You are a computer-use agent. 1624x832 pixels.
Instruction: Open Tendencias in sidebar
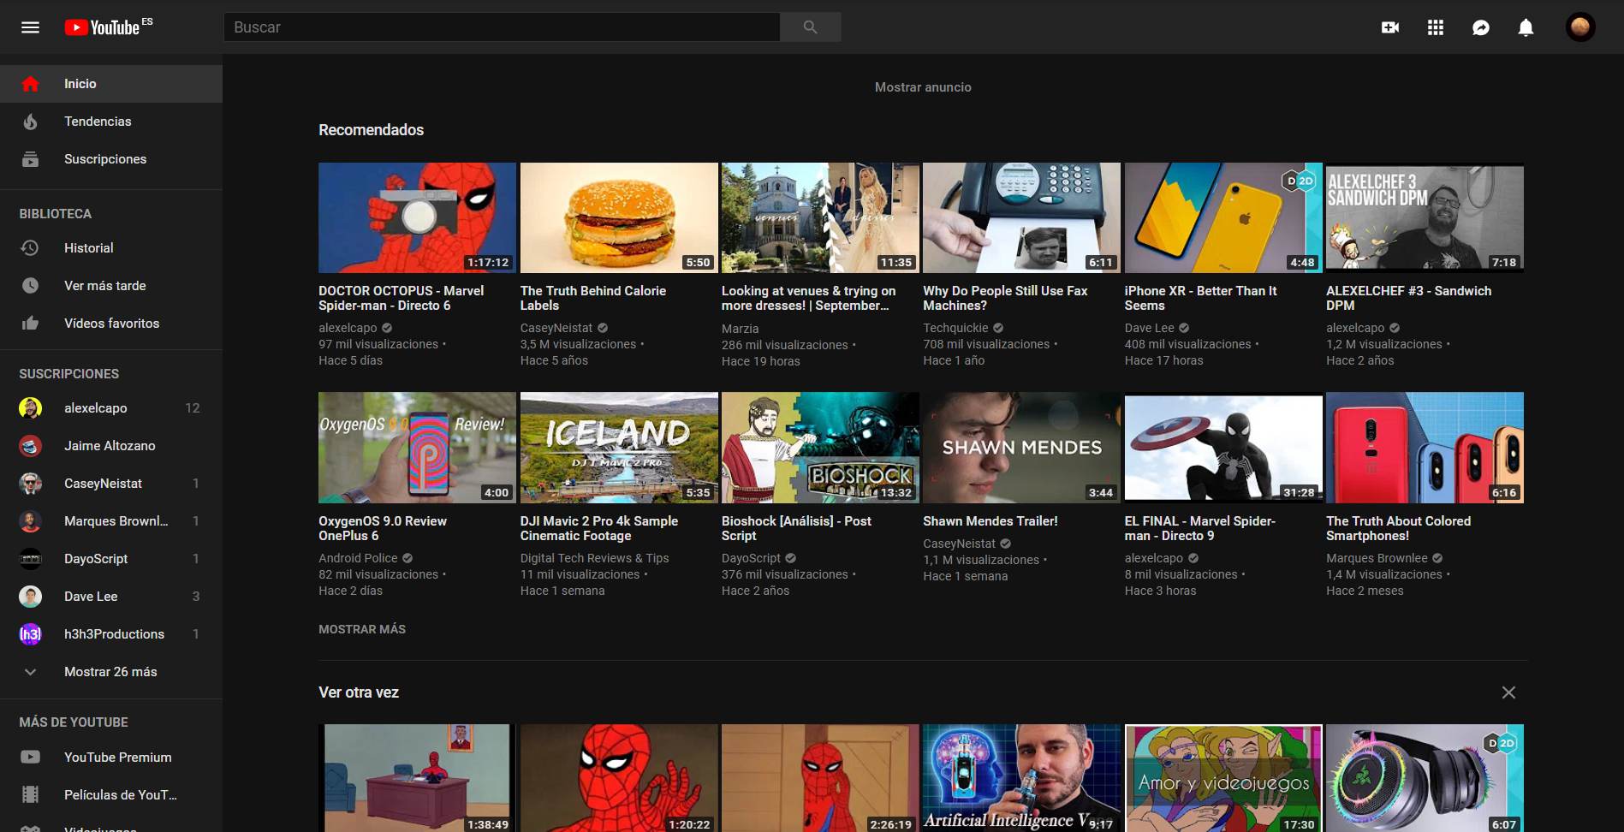point(111,122)
